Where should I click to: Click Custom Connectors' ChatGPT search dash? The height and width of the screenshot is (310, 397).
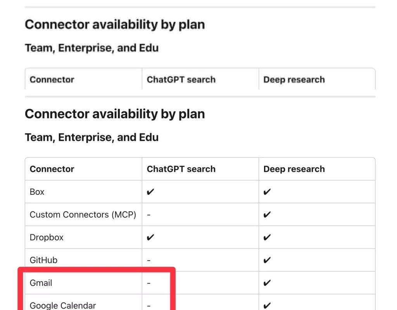tap(149, 215)
